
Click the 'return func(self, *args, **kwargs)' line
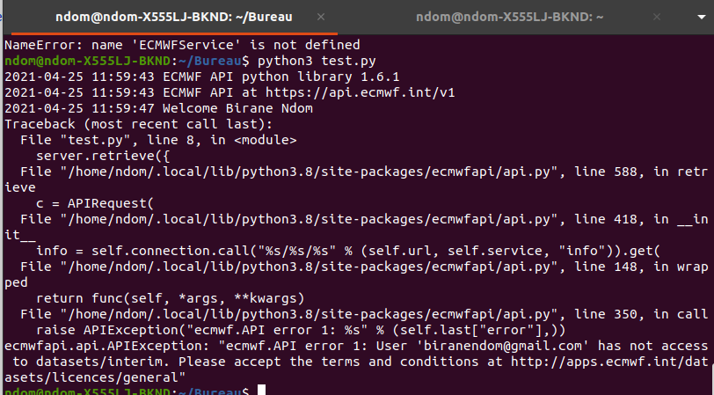(171, 298)
